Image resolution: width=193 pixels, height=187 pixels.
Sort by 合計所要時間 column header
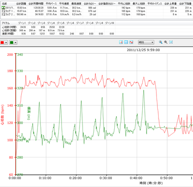click(x=36, y=3)
